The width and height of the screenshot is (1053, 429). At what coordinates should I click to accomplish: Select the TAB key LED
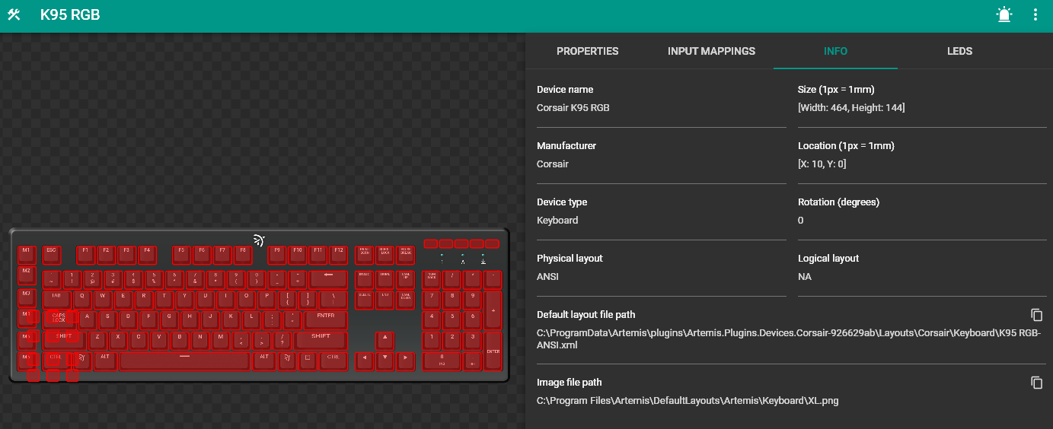(x=56, y=300)
